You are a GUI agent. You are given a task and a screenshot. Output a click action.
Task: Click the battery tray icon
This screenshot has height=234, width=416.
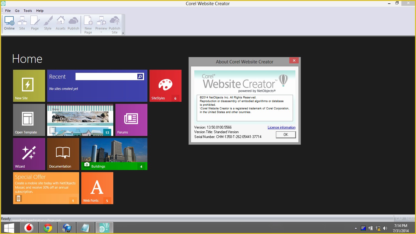coord(371,228)
